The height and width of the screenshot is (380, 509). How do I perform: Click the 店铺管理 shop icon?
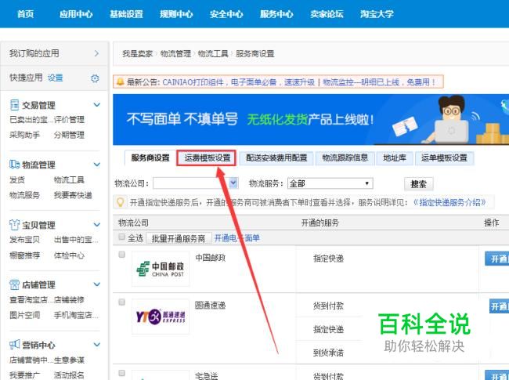[14, 284]
